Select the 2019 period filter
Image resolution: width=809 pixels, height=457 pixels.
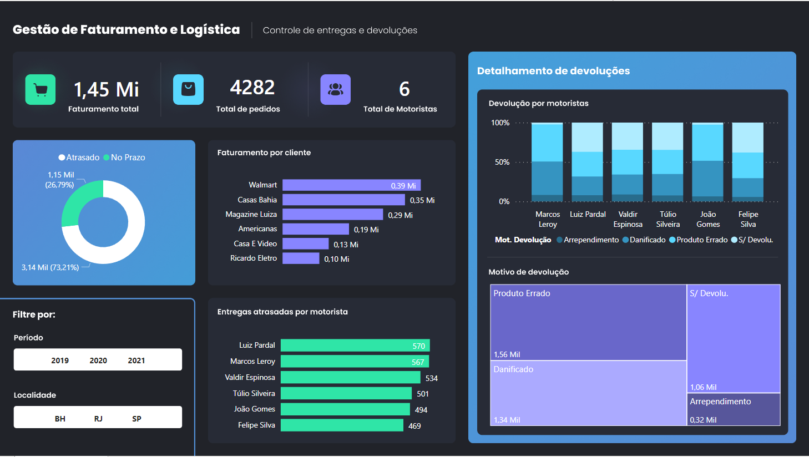click(60, 359)
